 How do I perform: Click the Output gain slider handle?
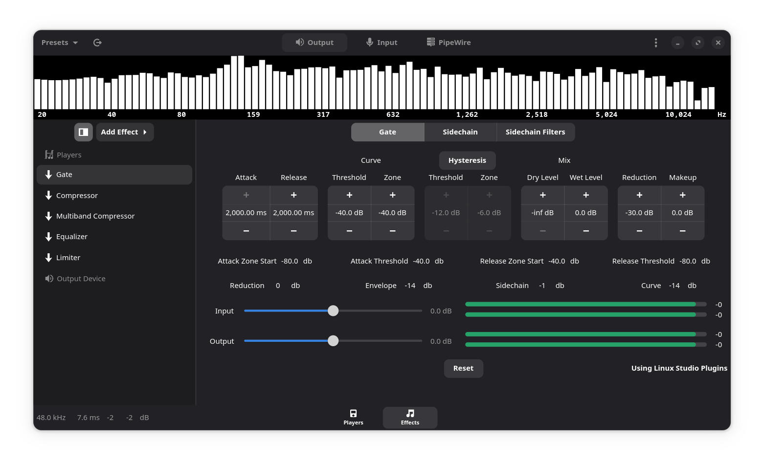pyautogui.click(x=333, y=341)
